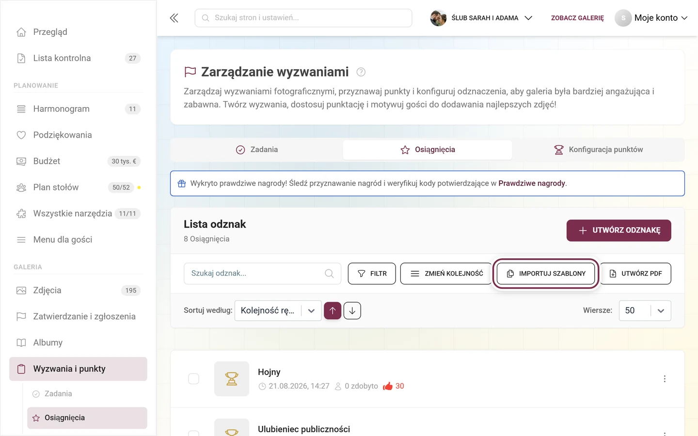Click the Hojny trophy badge thumbnail

coord(232,379)
